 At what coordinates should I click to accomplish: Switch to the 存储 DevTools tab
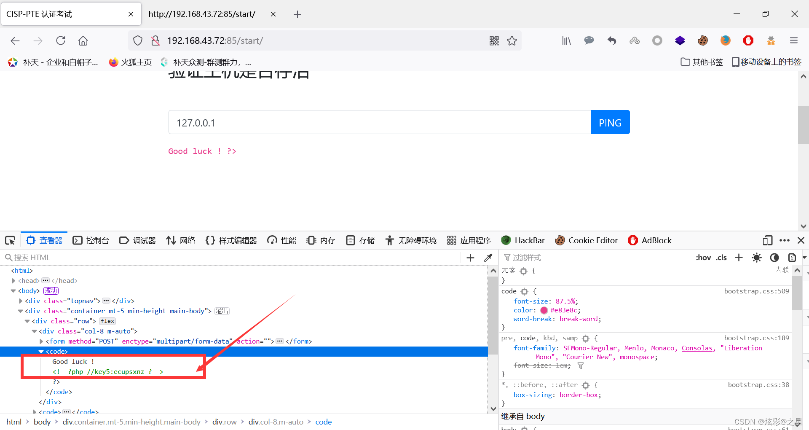(x=360, y=240)
